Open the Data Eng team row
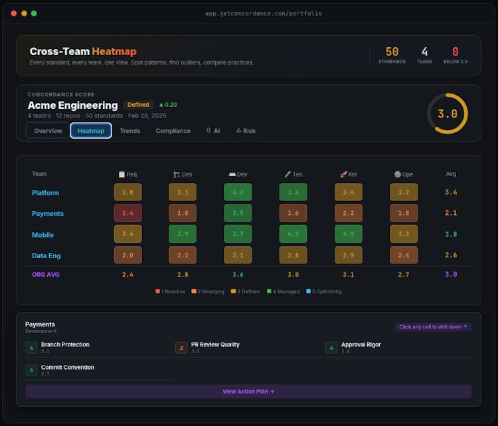 pyautogui.click(x=47, y=255)
